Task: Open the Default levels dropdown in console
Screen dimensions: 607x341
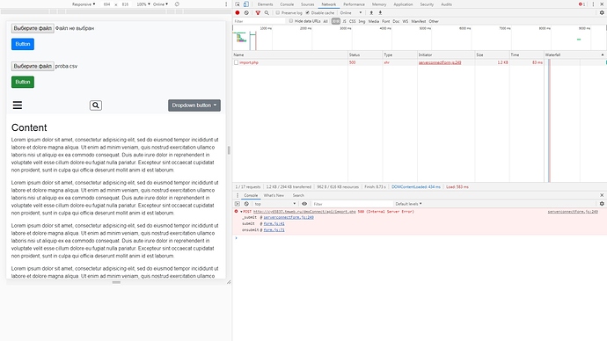Action: pos(408,204)
